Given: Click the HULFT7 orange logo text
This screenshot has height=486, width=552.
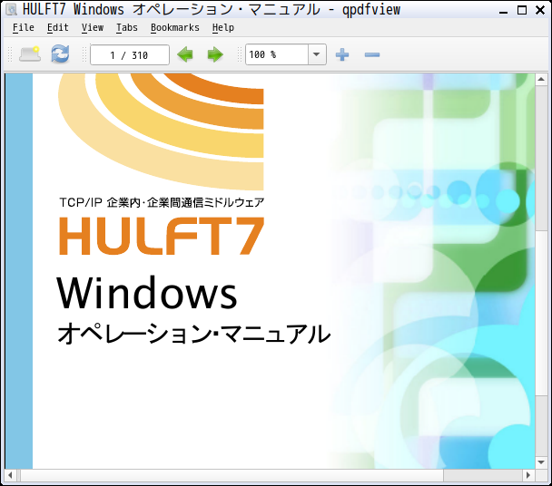Looking at the screenshot, I should (162, 236).
